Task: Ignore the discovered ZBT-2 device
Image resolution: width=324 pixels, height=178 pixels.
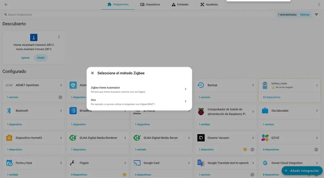Action: [x=25, y=58]
